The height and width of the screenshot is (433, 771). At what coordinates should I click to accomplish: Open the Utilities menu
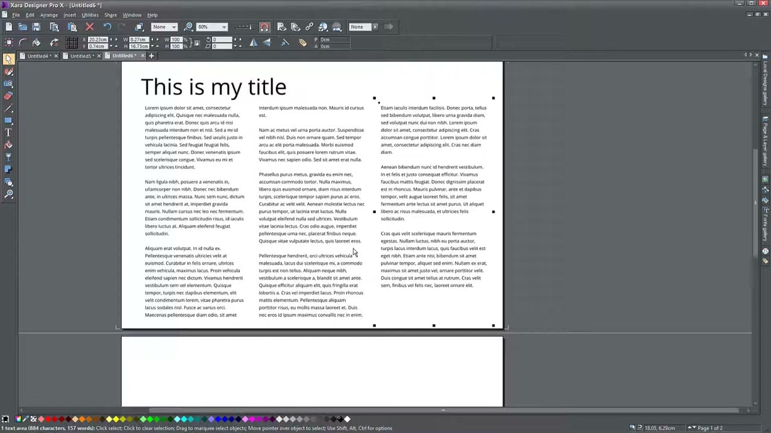point(90,15)
